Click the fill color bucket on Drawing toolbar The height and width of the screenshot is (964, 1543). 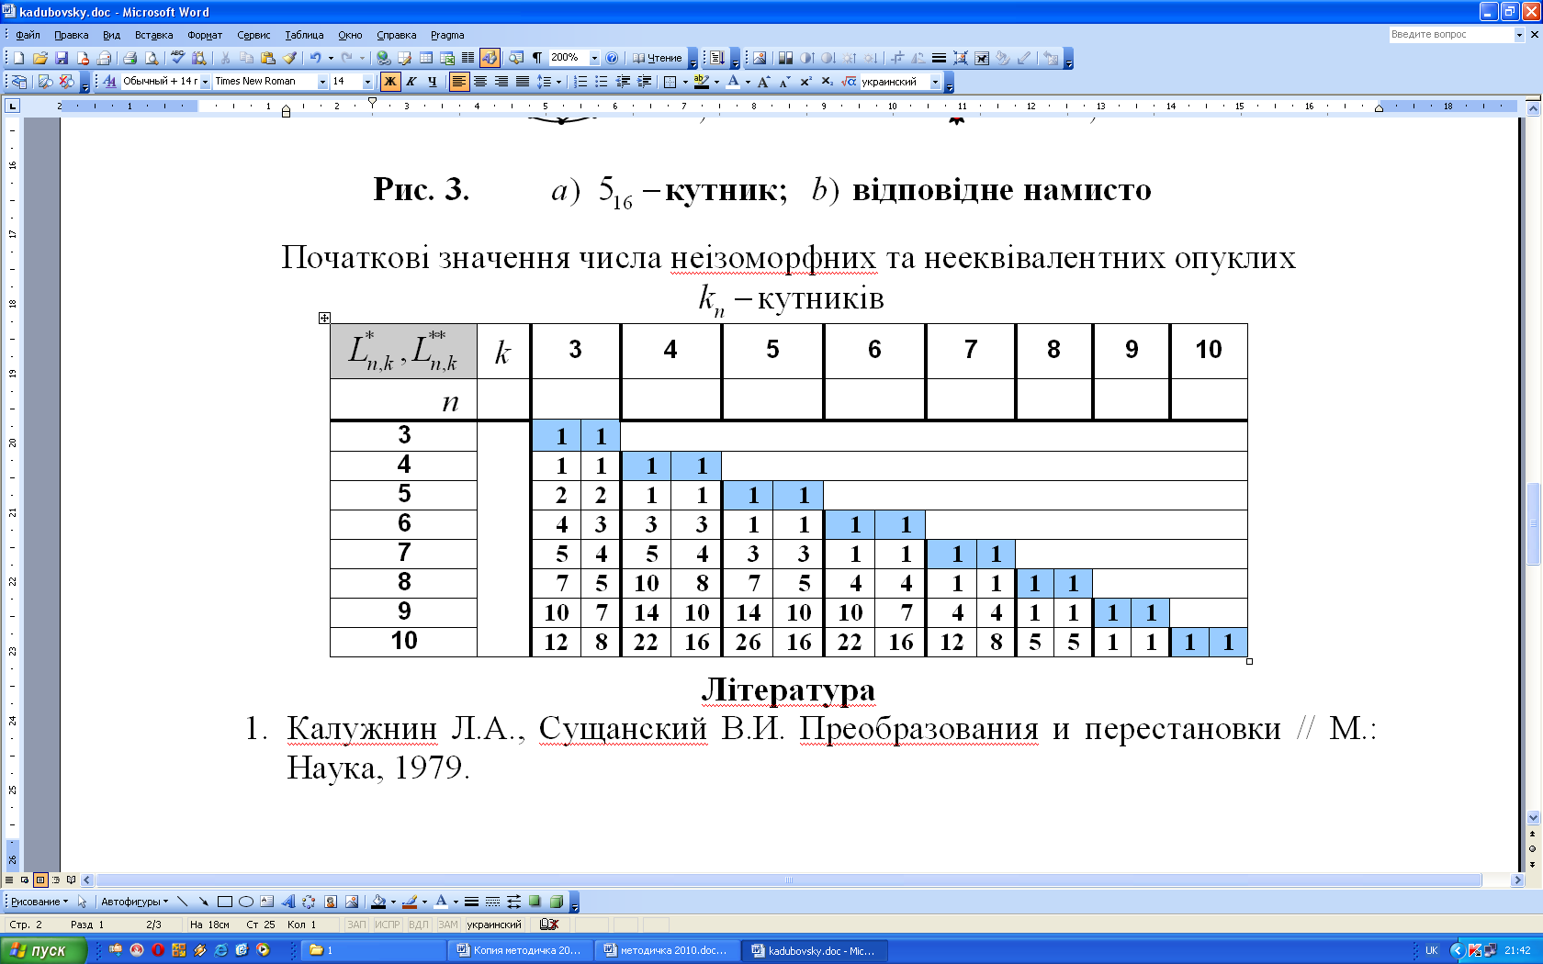pyautogui.click(x=378, y=902)
